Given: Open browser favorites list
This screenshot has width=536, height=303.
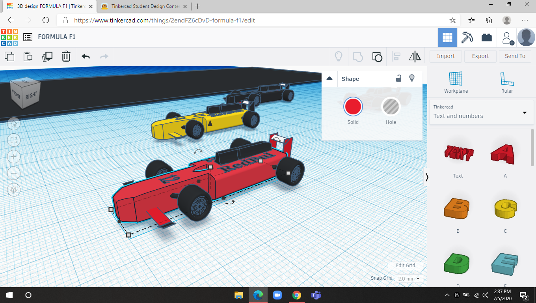Looking at the screenshot, I should (x=472, y=20).
